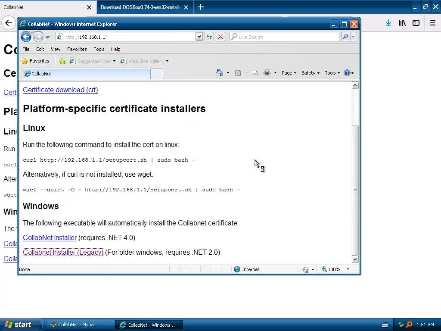
Task: Open the File menu
Action: 26,49
